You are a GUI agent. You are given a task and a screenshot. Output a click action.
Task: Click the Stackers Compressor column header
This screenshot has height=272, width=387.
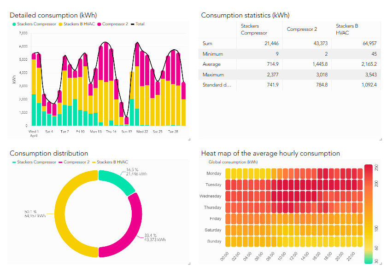point(259,29)
